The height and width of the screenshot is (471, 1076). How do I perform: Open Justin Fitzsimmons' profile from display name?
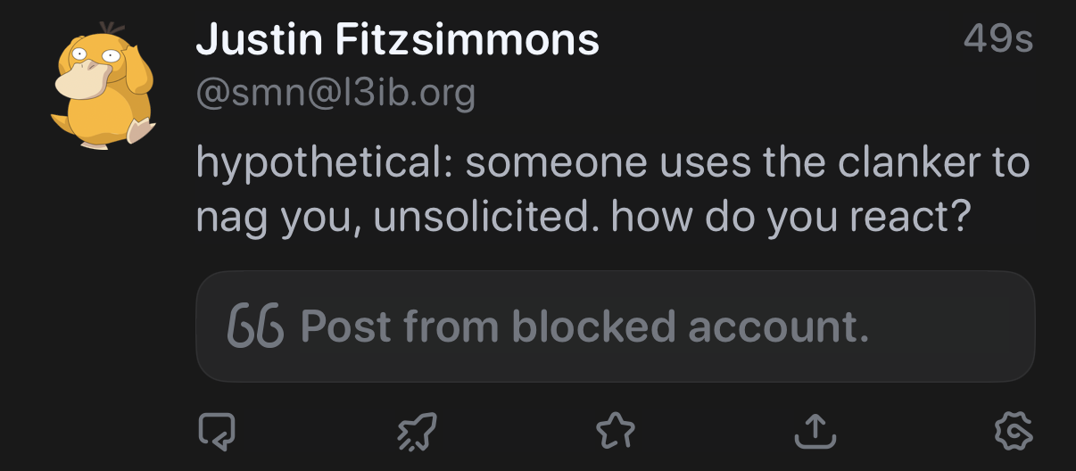pyautogui.click(x=397, y=40)
